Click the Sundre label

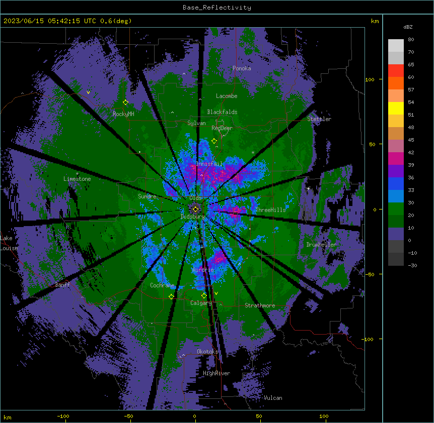[147, 196]
